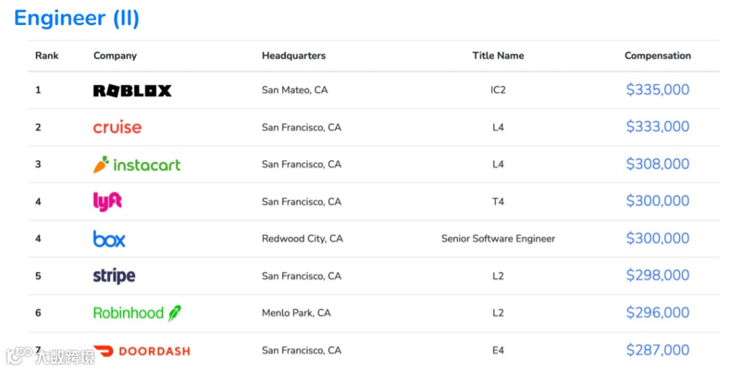730x370 pixels.
Task: Select the pink Lyft logo
Action: click(107, 201)
